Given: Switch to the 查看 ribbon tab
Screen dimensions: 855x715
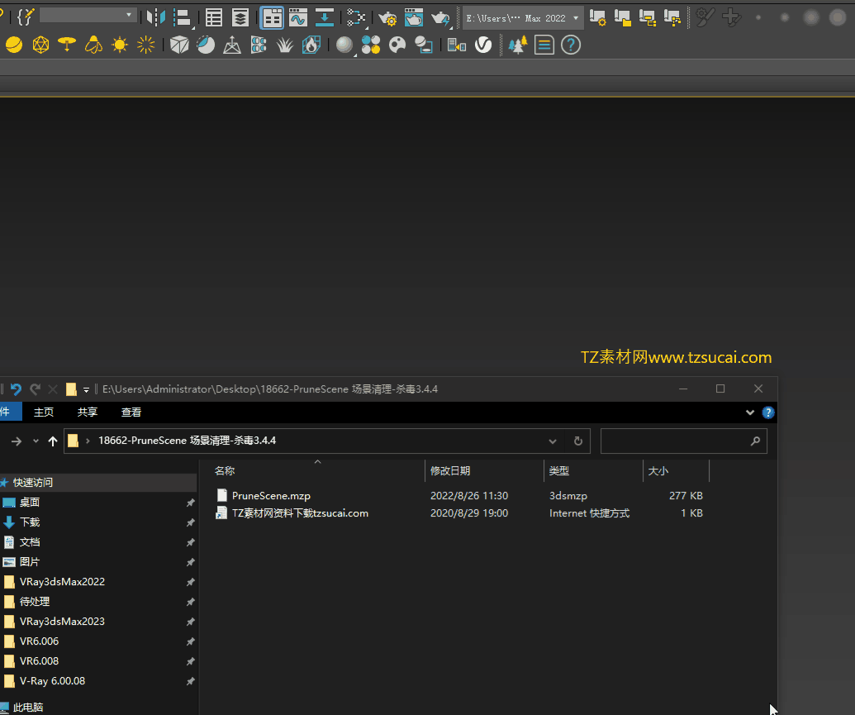Looking at the screenshot, I should [x=131, y=412].
